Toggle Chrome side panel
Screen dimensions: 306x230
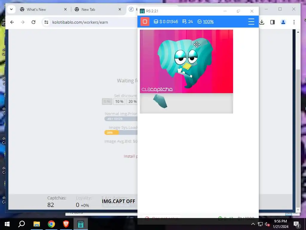[x=273, y=22]
